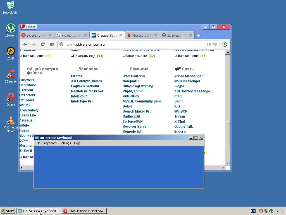Image resolution: width=286 pixels, height=215 pixels.
Task: Launch the CCleaner desktop shortcut
Action: click(x=11, y=76)
